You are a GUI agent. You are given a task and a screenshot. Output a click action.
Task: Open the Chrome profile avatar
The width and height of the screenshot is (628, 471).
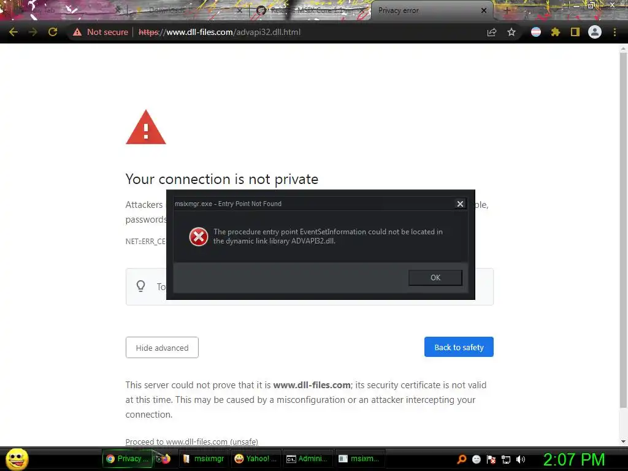click(595, 32)
